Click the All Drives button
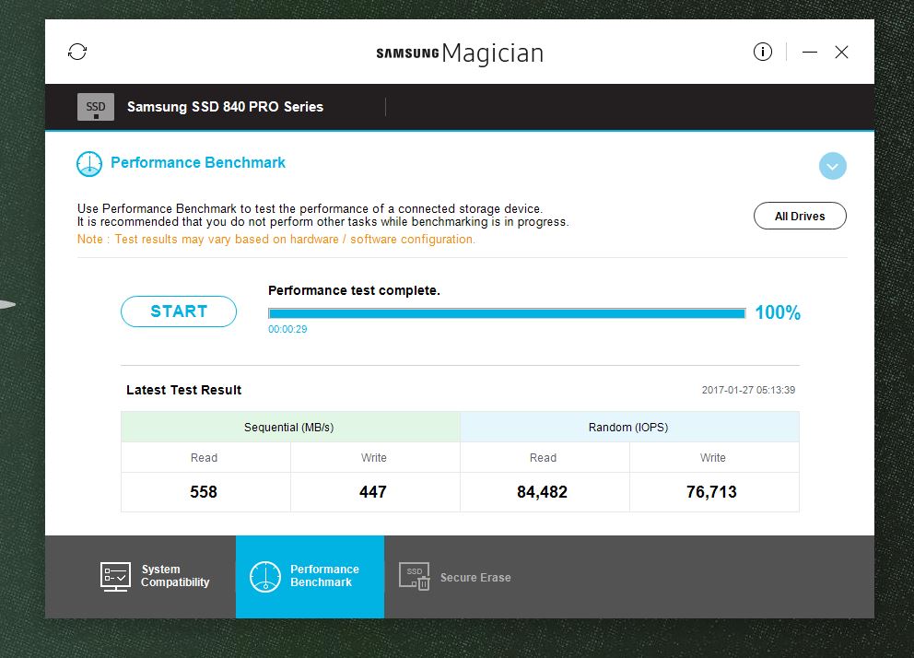Viewport: 914px width, 658px height. [800, 217]
